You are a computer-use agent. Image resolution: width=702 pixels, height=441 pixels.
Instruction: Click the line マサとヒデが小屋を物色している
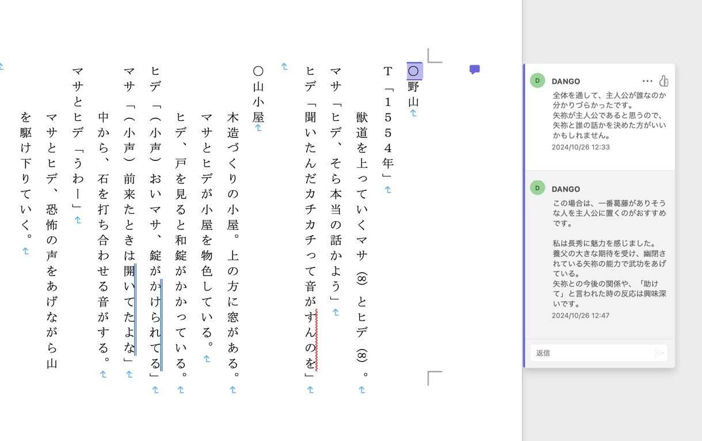pyautogui.click(x=207, y=229)
